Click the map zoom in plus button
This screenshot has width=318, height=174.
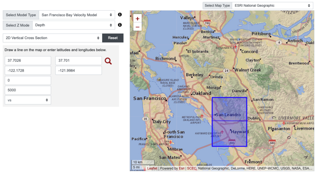pyautogui.click(x=137, y=19)
